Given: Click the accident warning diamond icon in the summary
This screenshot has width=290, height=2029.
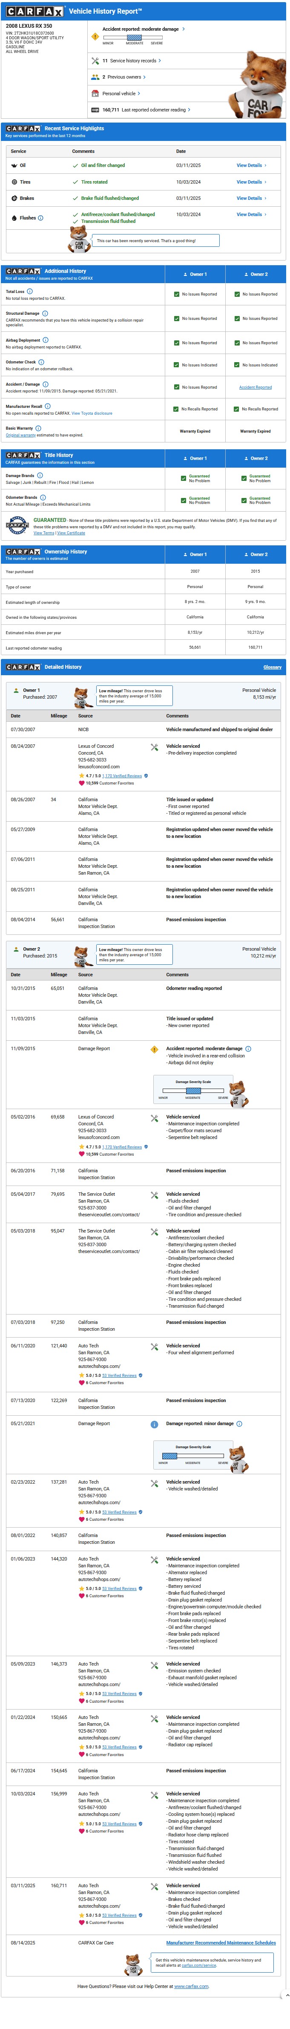Looking at the screenshot, I should pos(95,36).
